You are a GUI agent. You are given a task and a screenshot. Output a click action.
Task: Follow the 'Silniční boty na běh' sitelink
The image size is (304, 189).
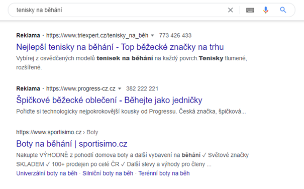pyautogui.click(x=108, y=173)
